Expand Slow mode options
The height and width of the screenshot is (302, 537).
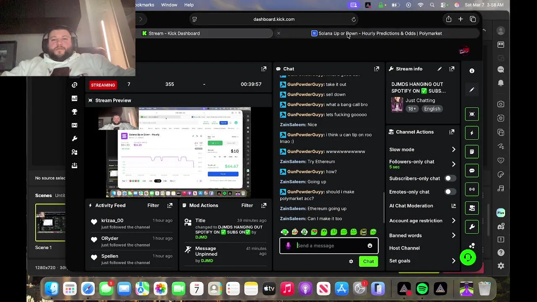click(454, 150)
